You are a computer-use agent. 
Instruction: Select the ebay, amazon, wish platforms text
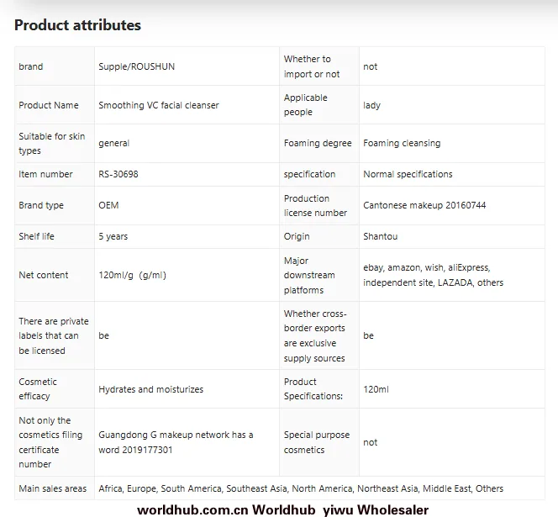pyautogui.click(x=434, y=275)
